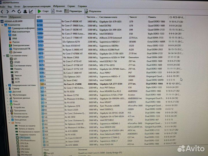Select the 4x Core i5-2500K result row
Image resolution: width=208 pixels, height=156 pixels.
(111, 84)
